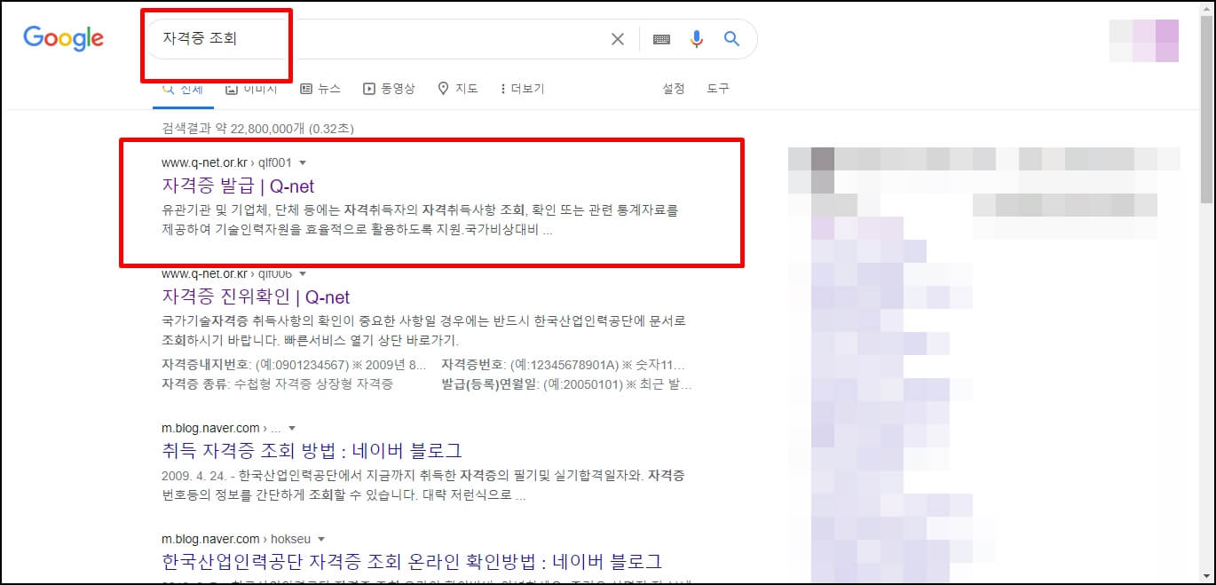The width and height of the screenshot is (1216, 585).
Task: Open the 자격증 발급 | Q-net result
Action: pos(238,186)
